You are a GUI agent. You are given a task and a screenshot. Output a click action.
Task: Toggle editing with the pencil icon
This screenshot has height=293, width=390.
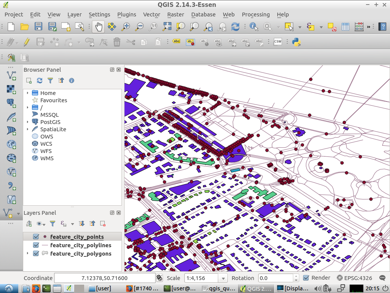(27, 42)
